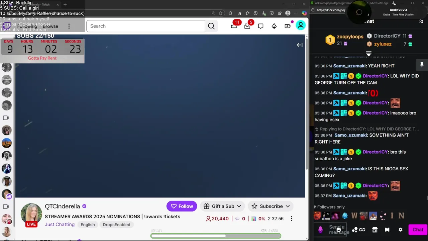
Task: Click the 20,440 viewer count
Action: click(x=217, y=219)
